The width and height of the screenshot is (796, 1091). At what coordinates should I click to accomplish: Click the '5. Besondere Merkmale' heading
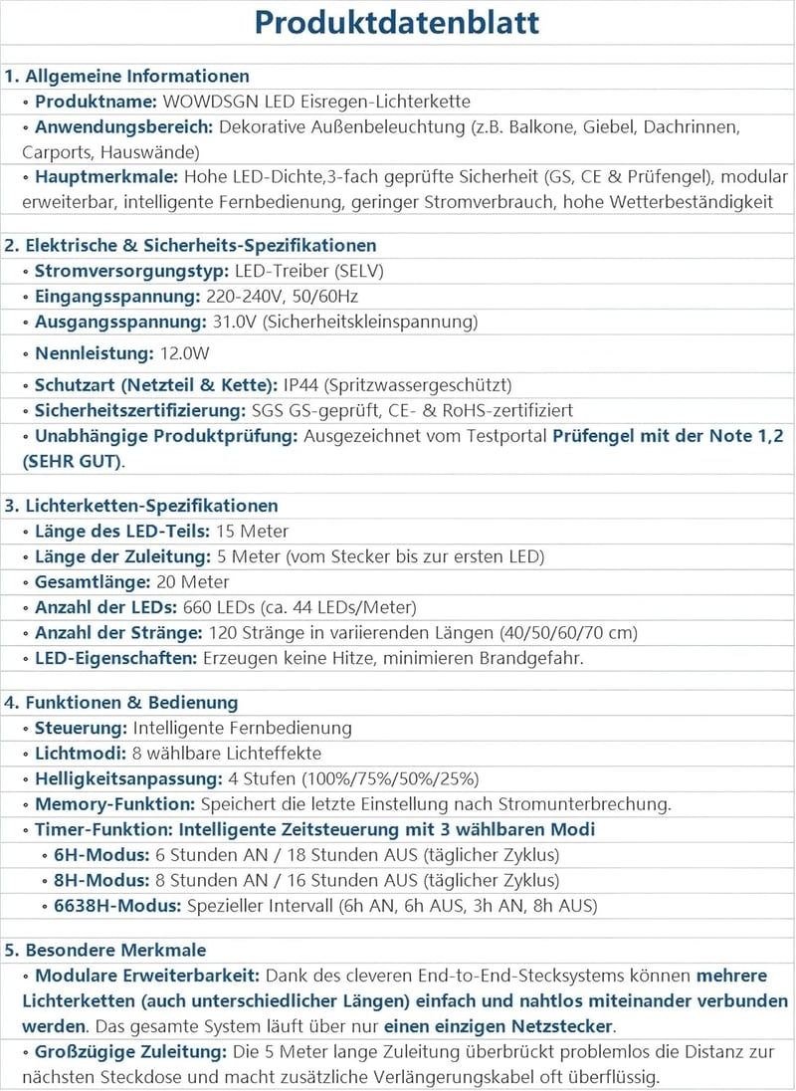point(105,951)
